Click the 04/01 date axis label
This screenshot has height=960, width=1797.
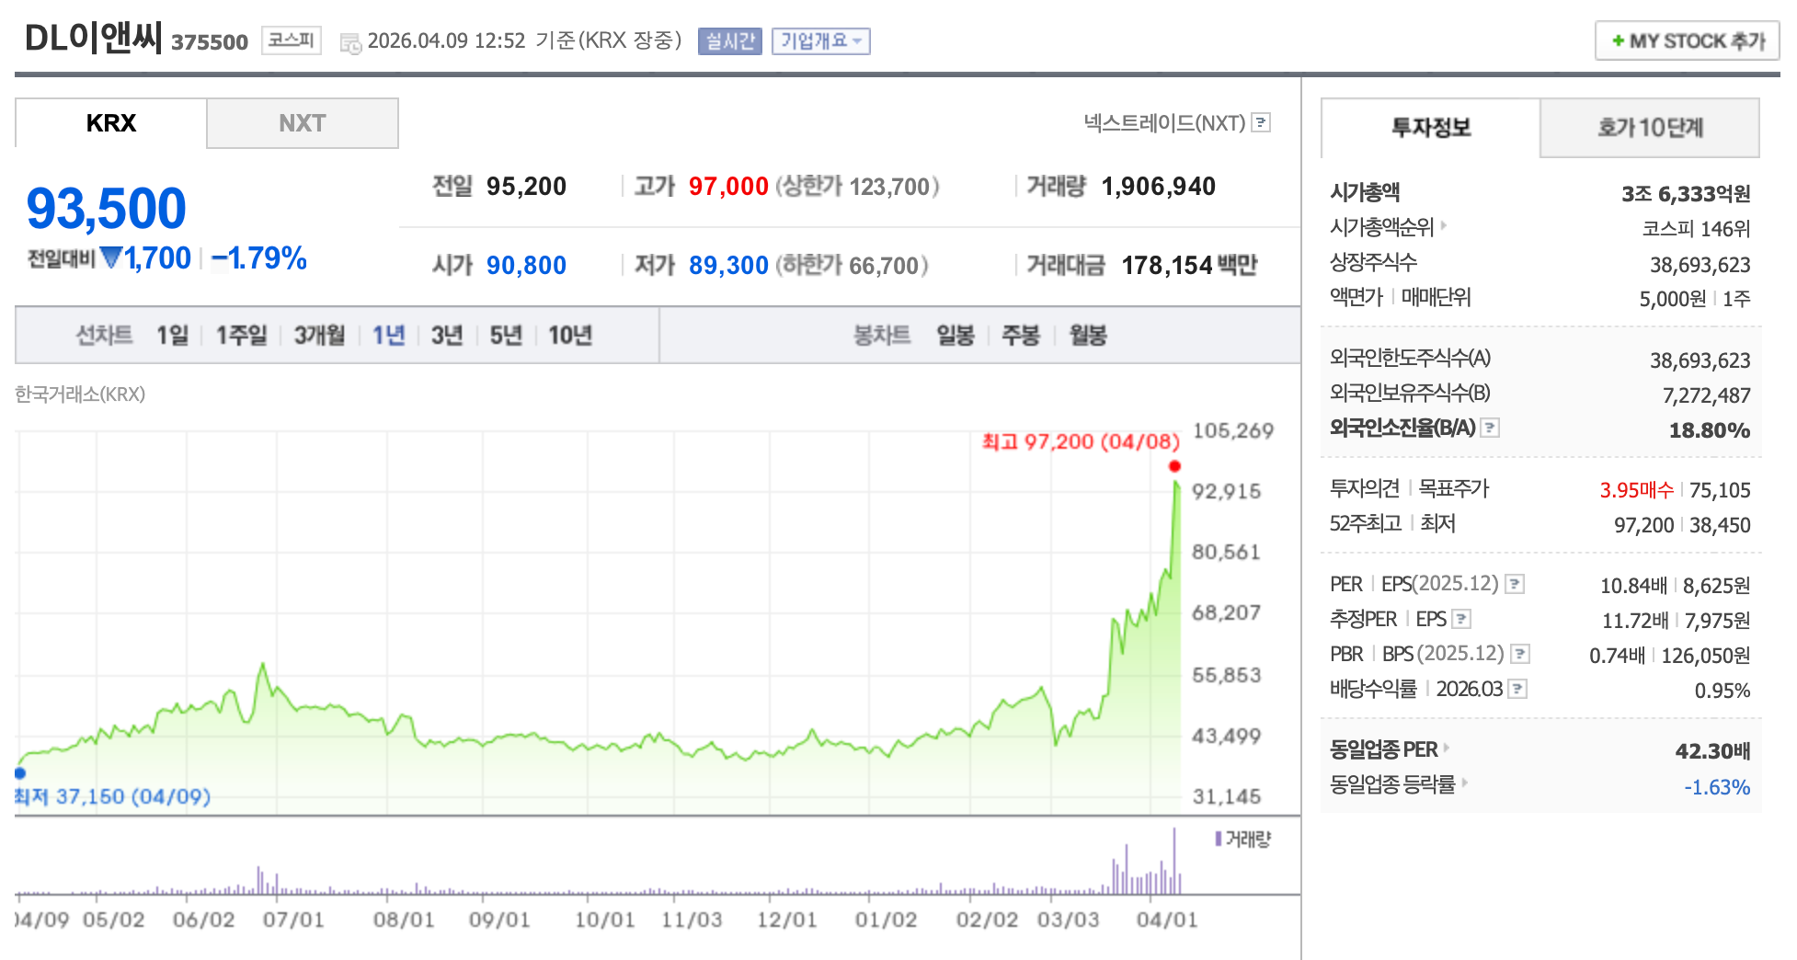[x=1167, y=920]
